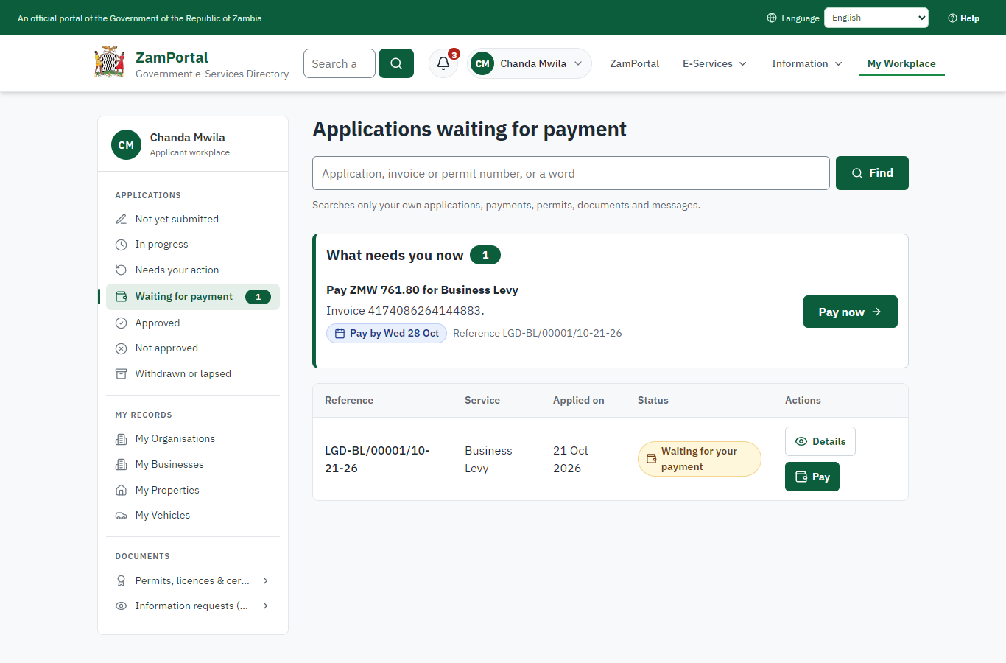Click the CM avatar in the sidebar header

click(126, 144)
